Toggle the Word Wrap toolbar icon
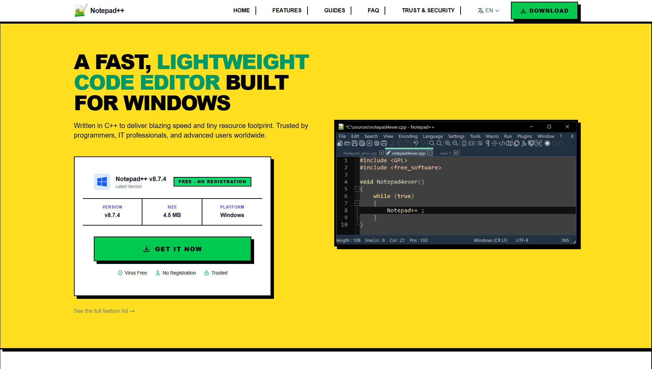Screen dimensions: 652x369 pos(480,143)
